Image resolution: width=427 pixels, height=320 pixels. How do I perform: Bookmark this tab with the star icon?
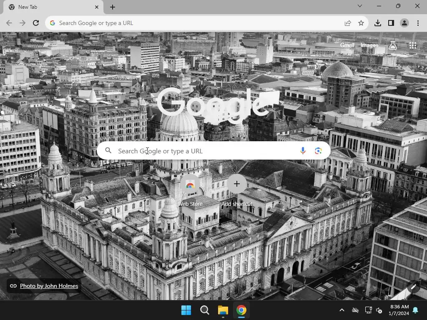pos(361,23)
